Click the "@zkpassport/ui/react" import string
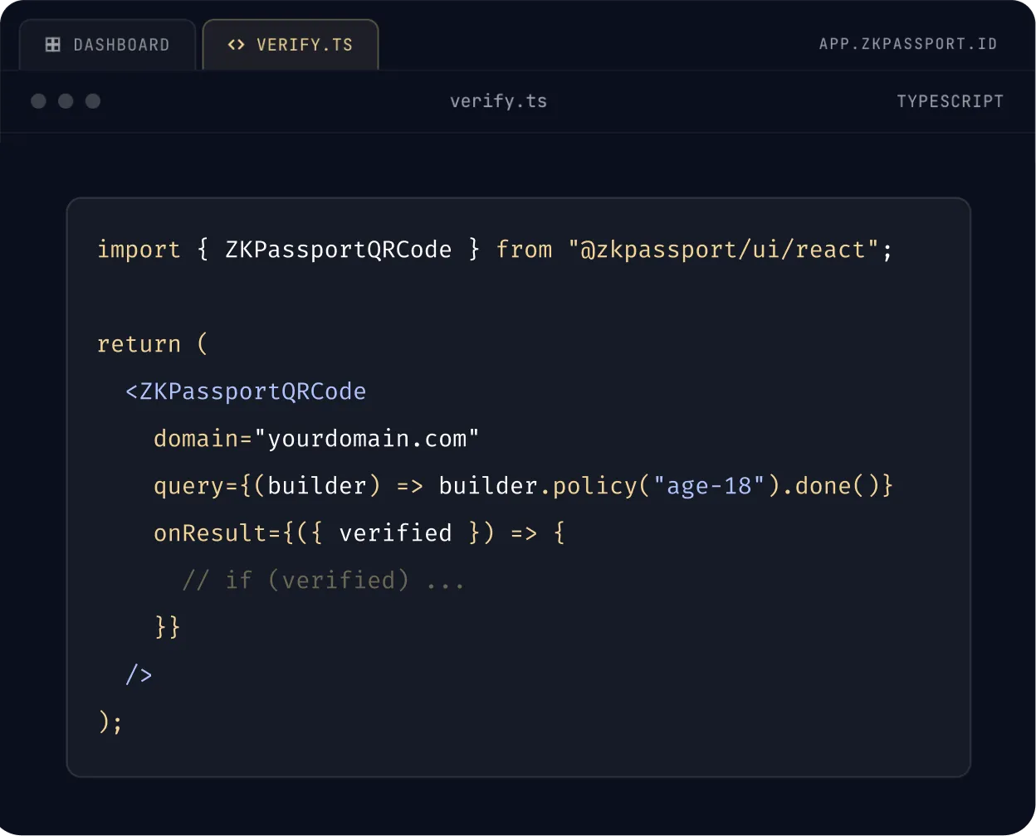 tap(723, 250)
